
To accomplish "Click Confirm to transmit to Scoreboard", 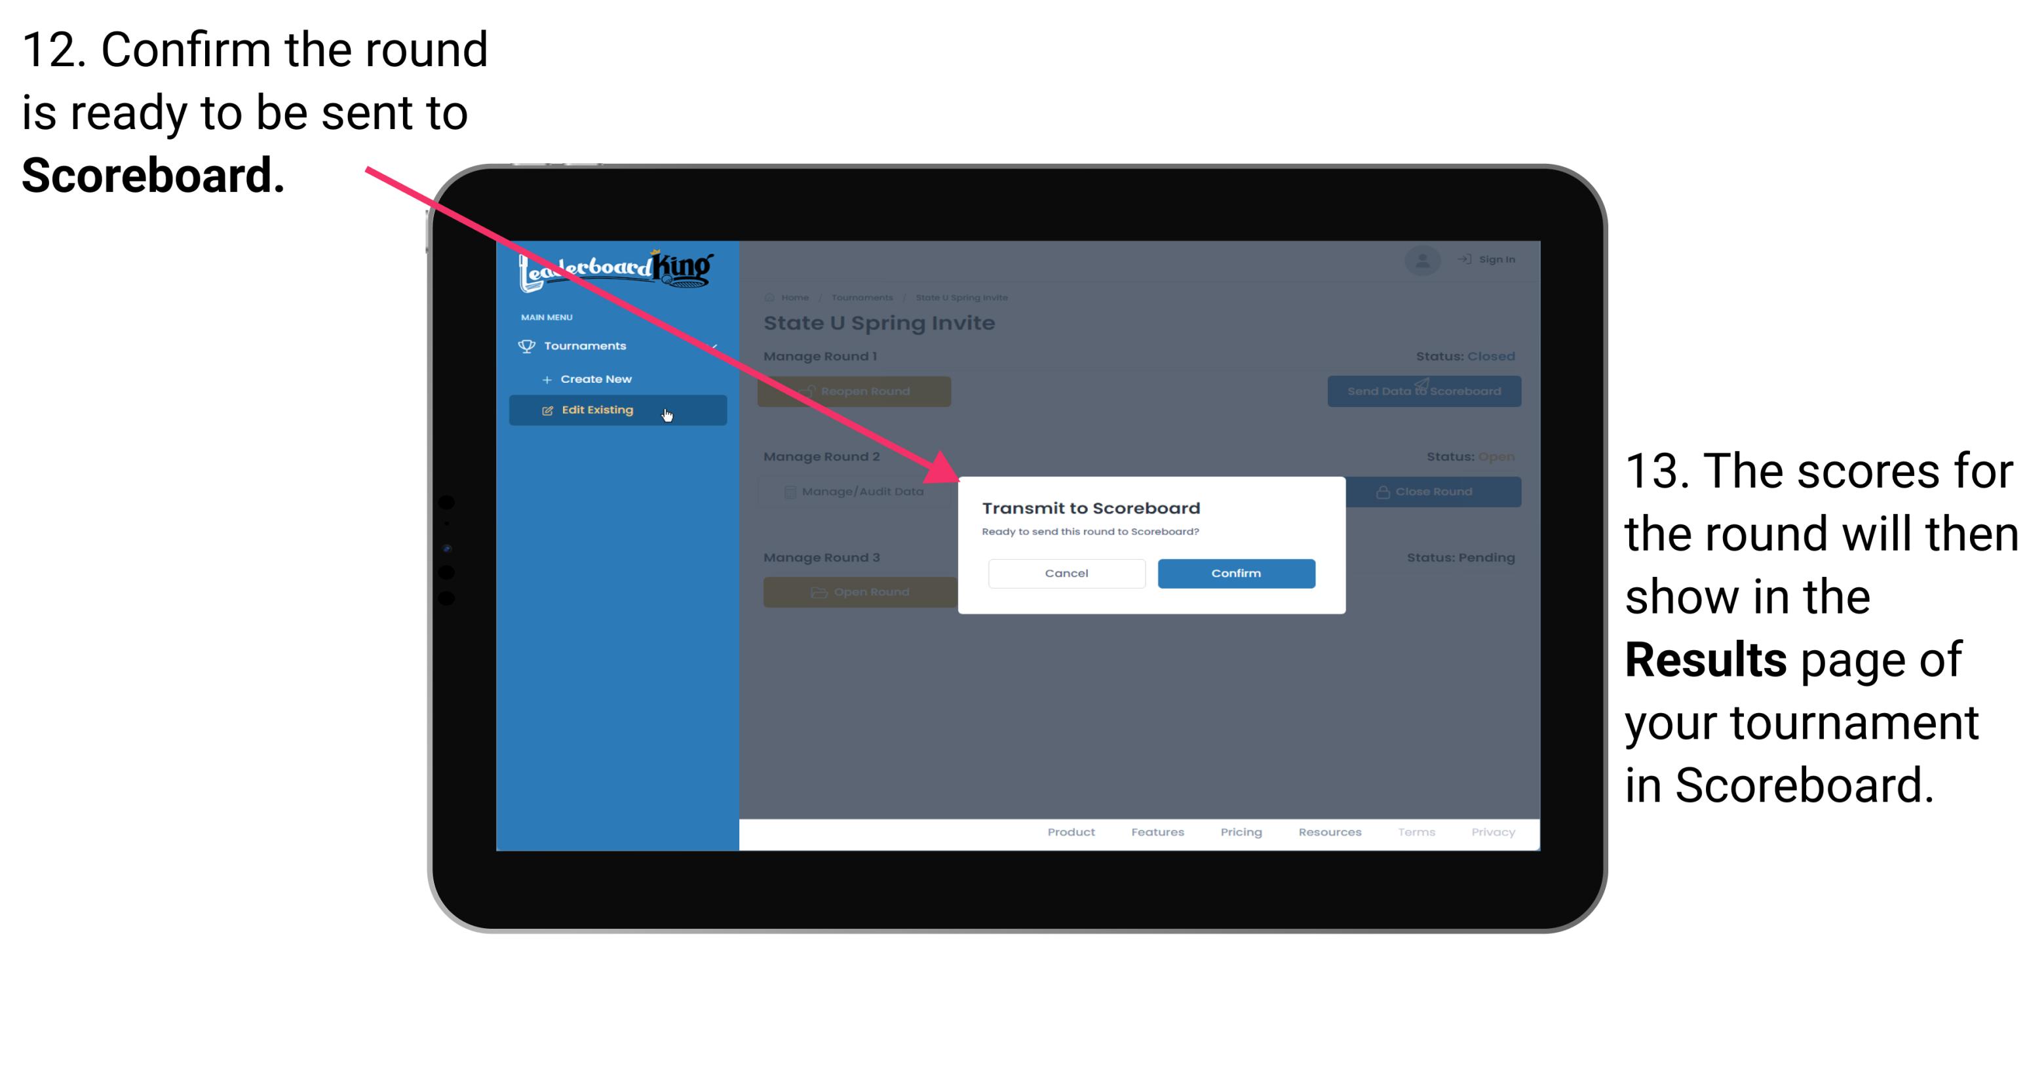I will tap(1234, 572).
